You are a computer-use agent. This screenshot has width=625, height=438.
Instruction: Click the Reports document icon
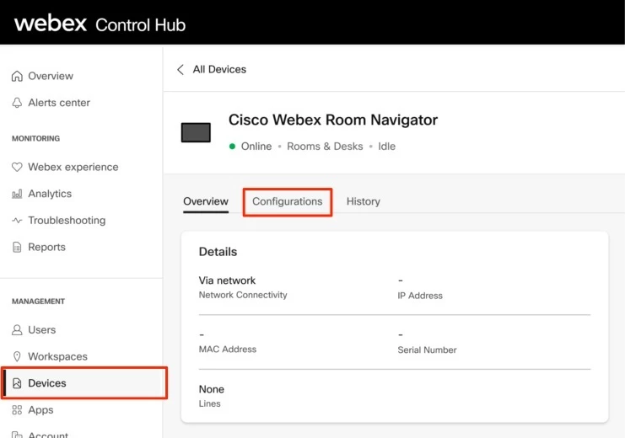tap(17, 248)
